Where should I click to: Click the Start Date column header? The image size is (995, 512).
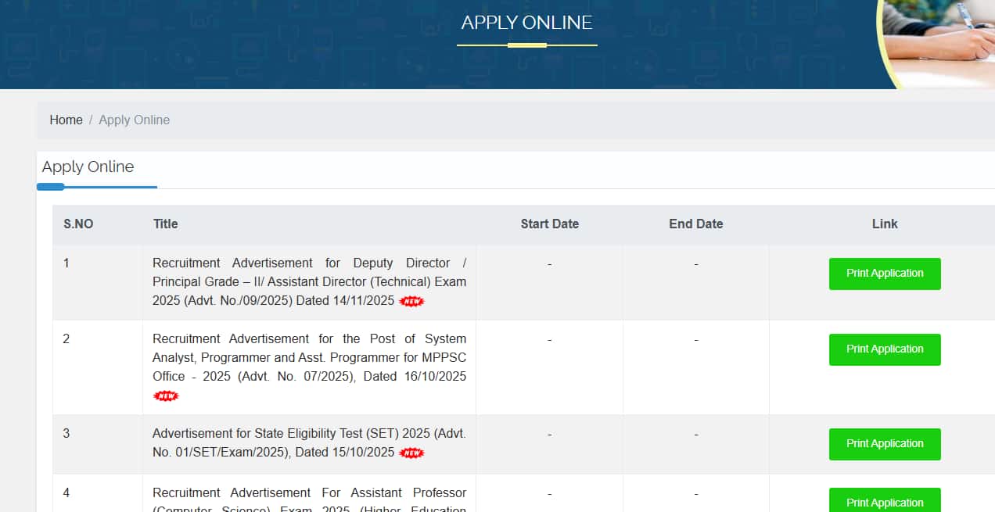[x=549, y=224]
